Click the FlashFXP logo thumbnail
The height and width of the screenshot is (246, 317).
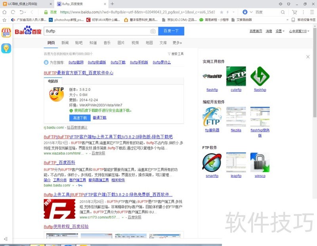tap(212, 76)
